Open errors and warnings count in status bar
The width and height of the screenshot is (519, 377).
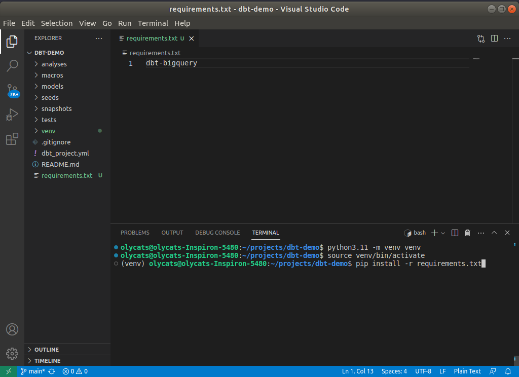click(75, 371)
